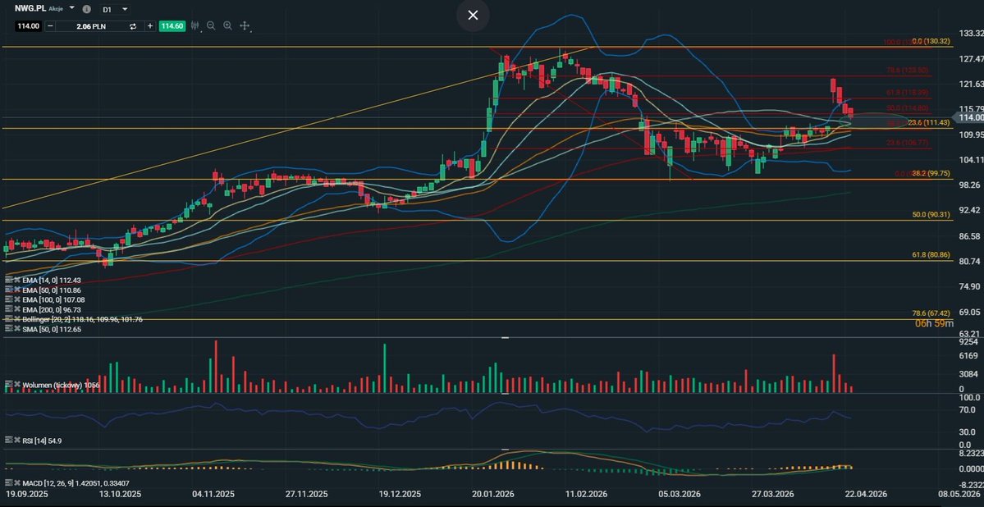Switch volume units with the swap arrows icon

(x=133, y=26)
